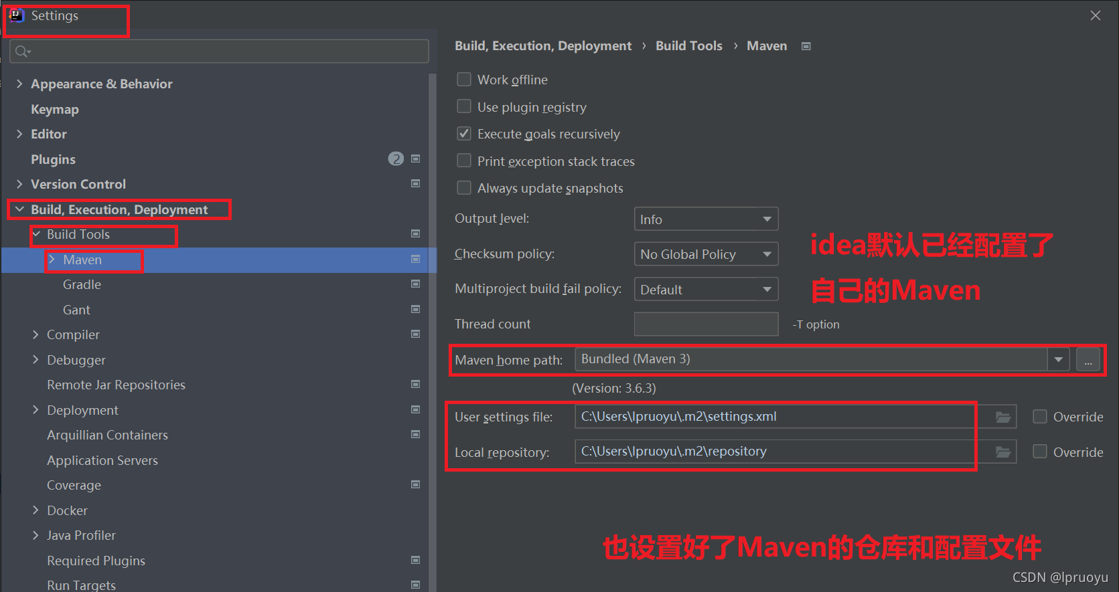Click Build, Execution, Deployment in the breadcrumb
The height and width of the screenshot is (592, 1119).
(543, 46)
